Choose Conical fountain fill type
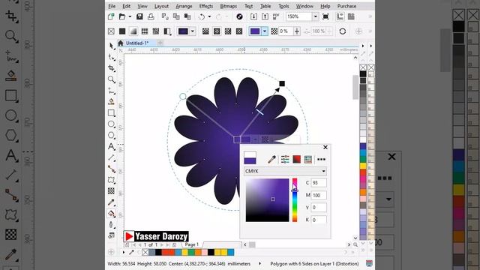 tap(228, 31)
